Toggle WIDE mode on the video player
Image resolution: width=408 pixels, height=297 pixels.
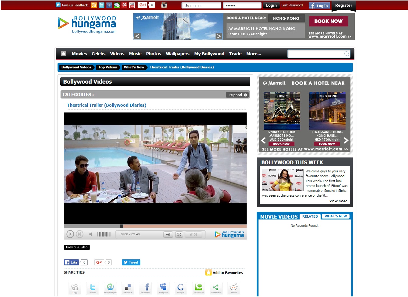point(193,234)
